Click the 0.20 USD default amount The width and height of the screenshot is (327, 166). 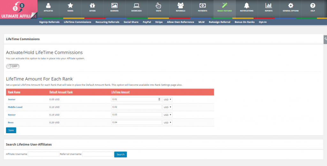pyautogui.click(x=54, y=123)
